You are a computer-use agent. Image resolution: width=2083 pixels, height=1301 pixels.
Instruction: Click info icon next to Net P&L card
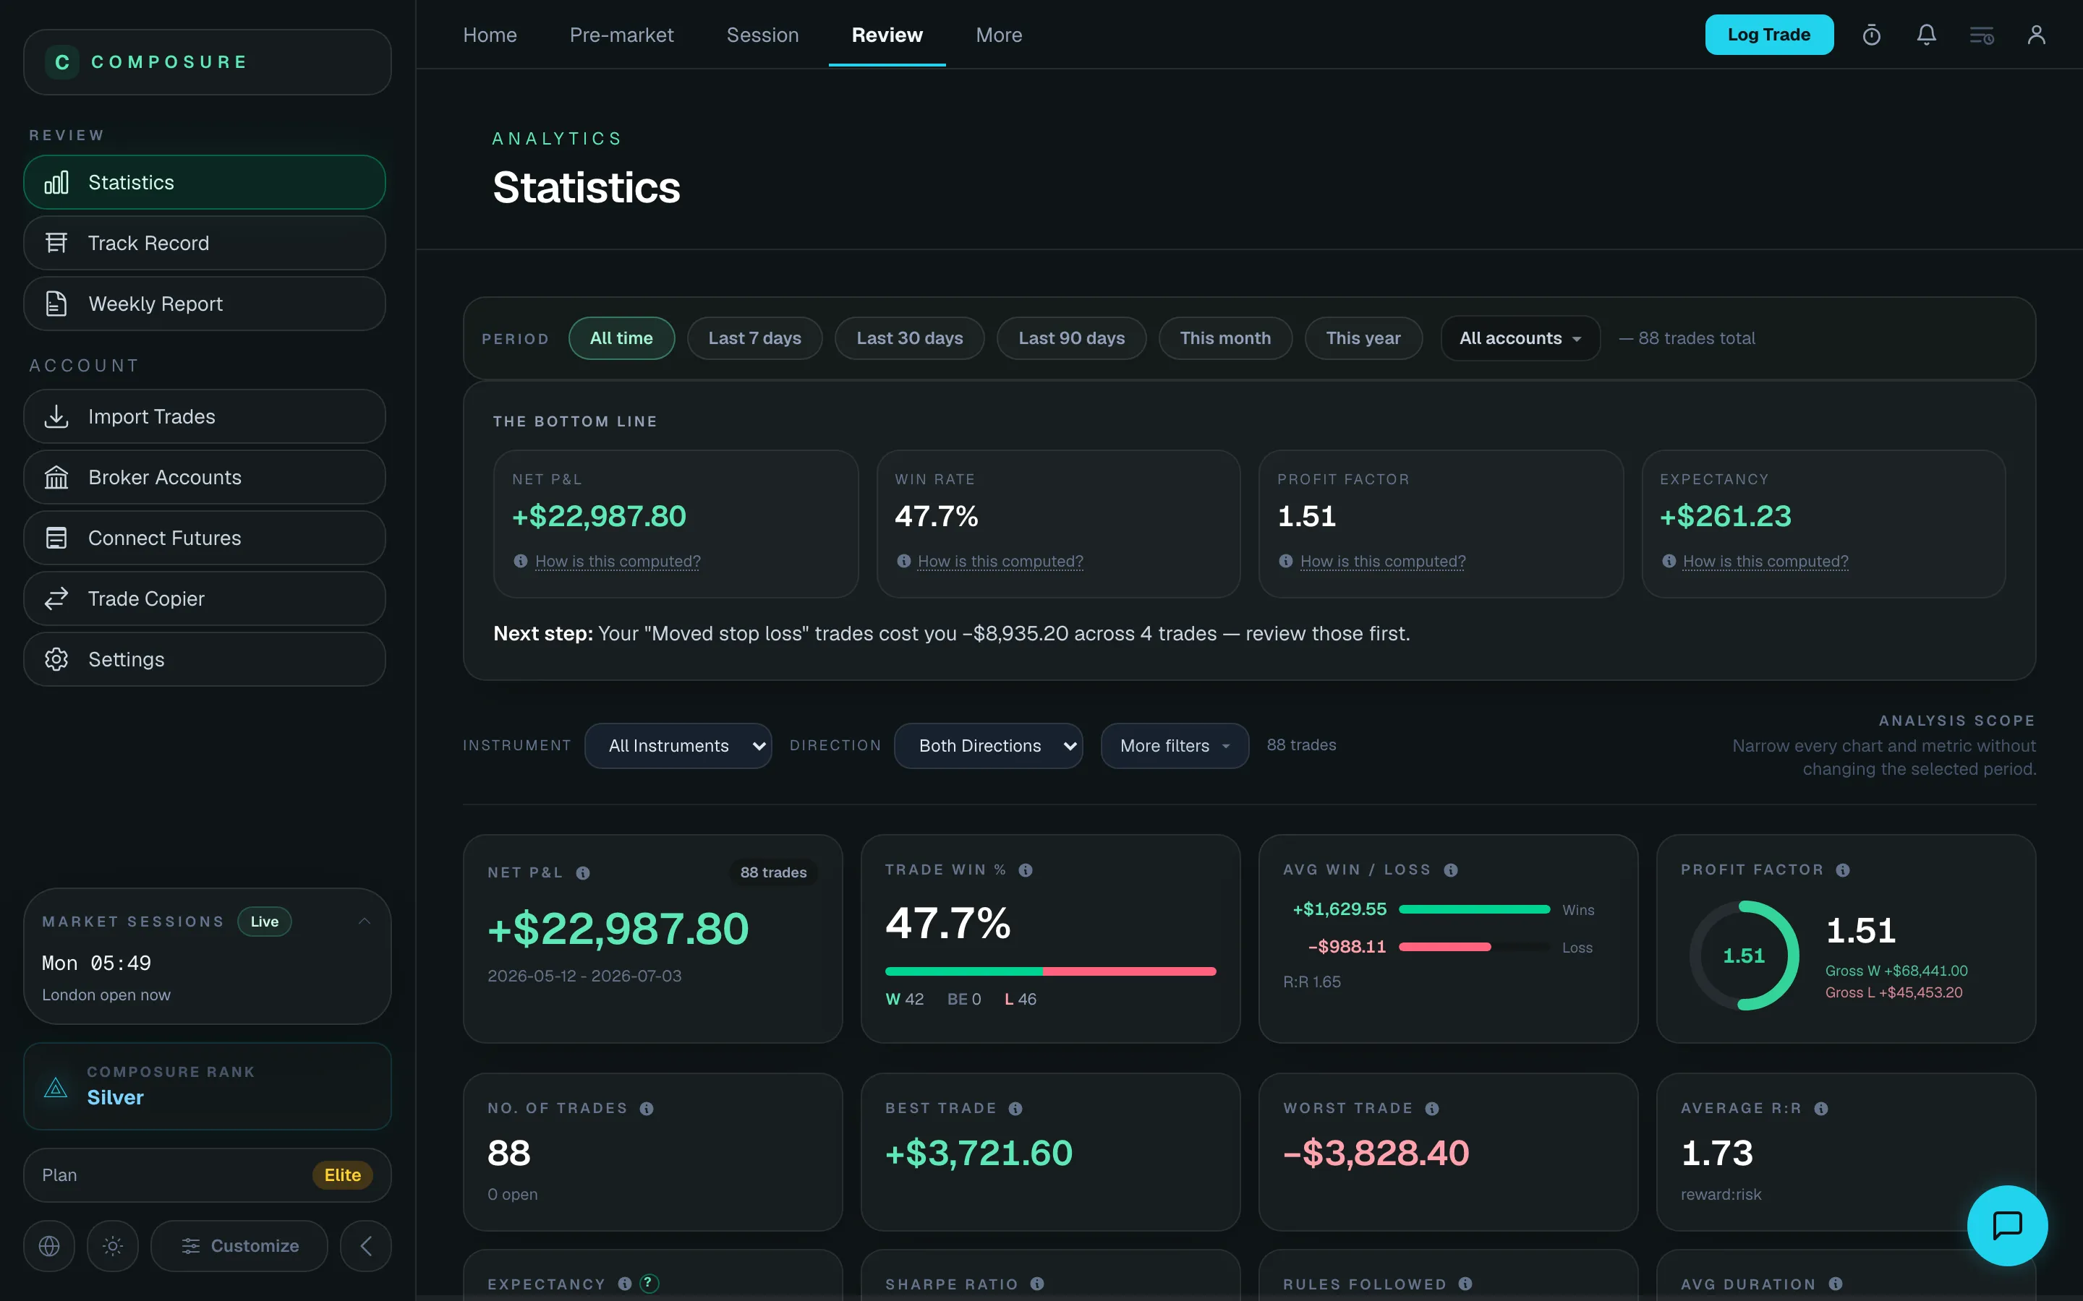click(x=583, y=872)
